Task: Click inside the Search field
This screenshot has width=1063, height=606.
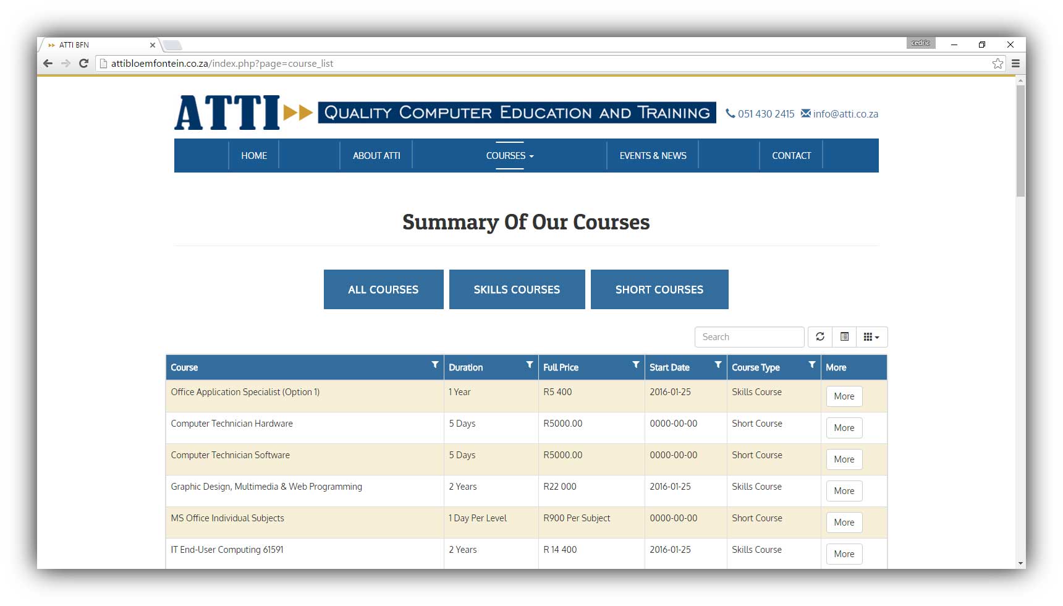Action: tap(749, 337)
